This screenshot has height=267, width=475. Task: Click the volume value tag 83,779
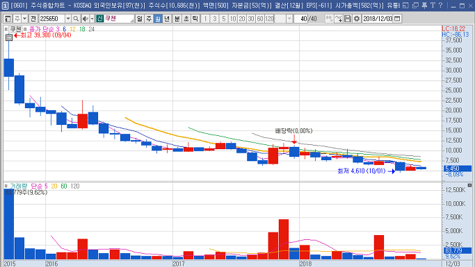click(x=458, y=250)
